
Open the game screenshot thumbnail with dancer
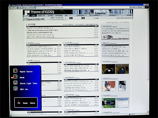pyautogui.click(x=108, y=103)
